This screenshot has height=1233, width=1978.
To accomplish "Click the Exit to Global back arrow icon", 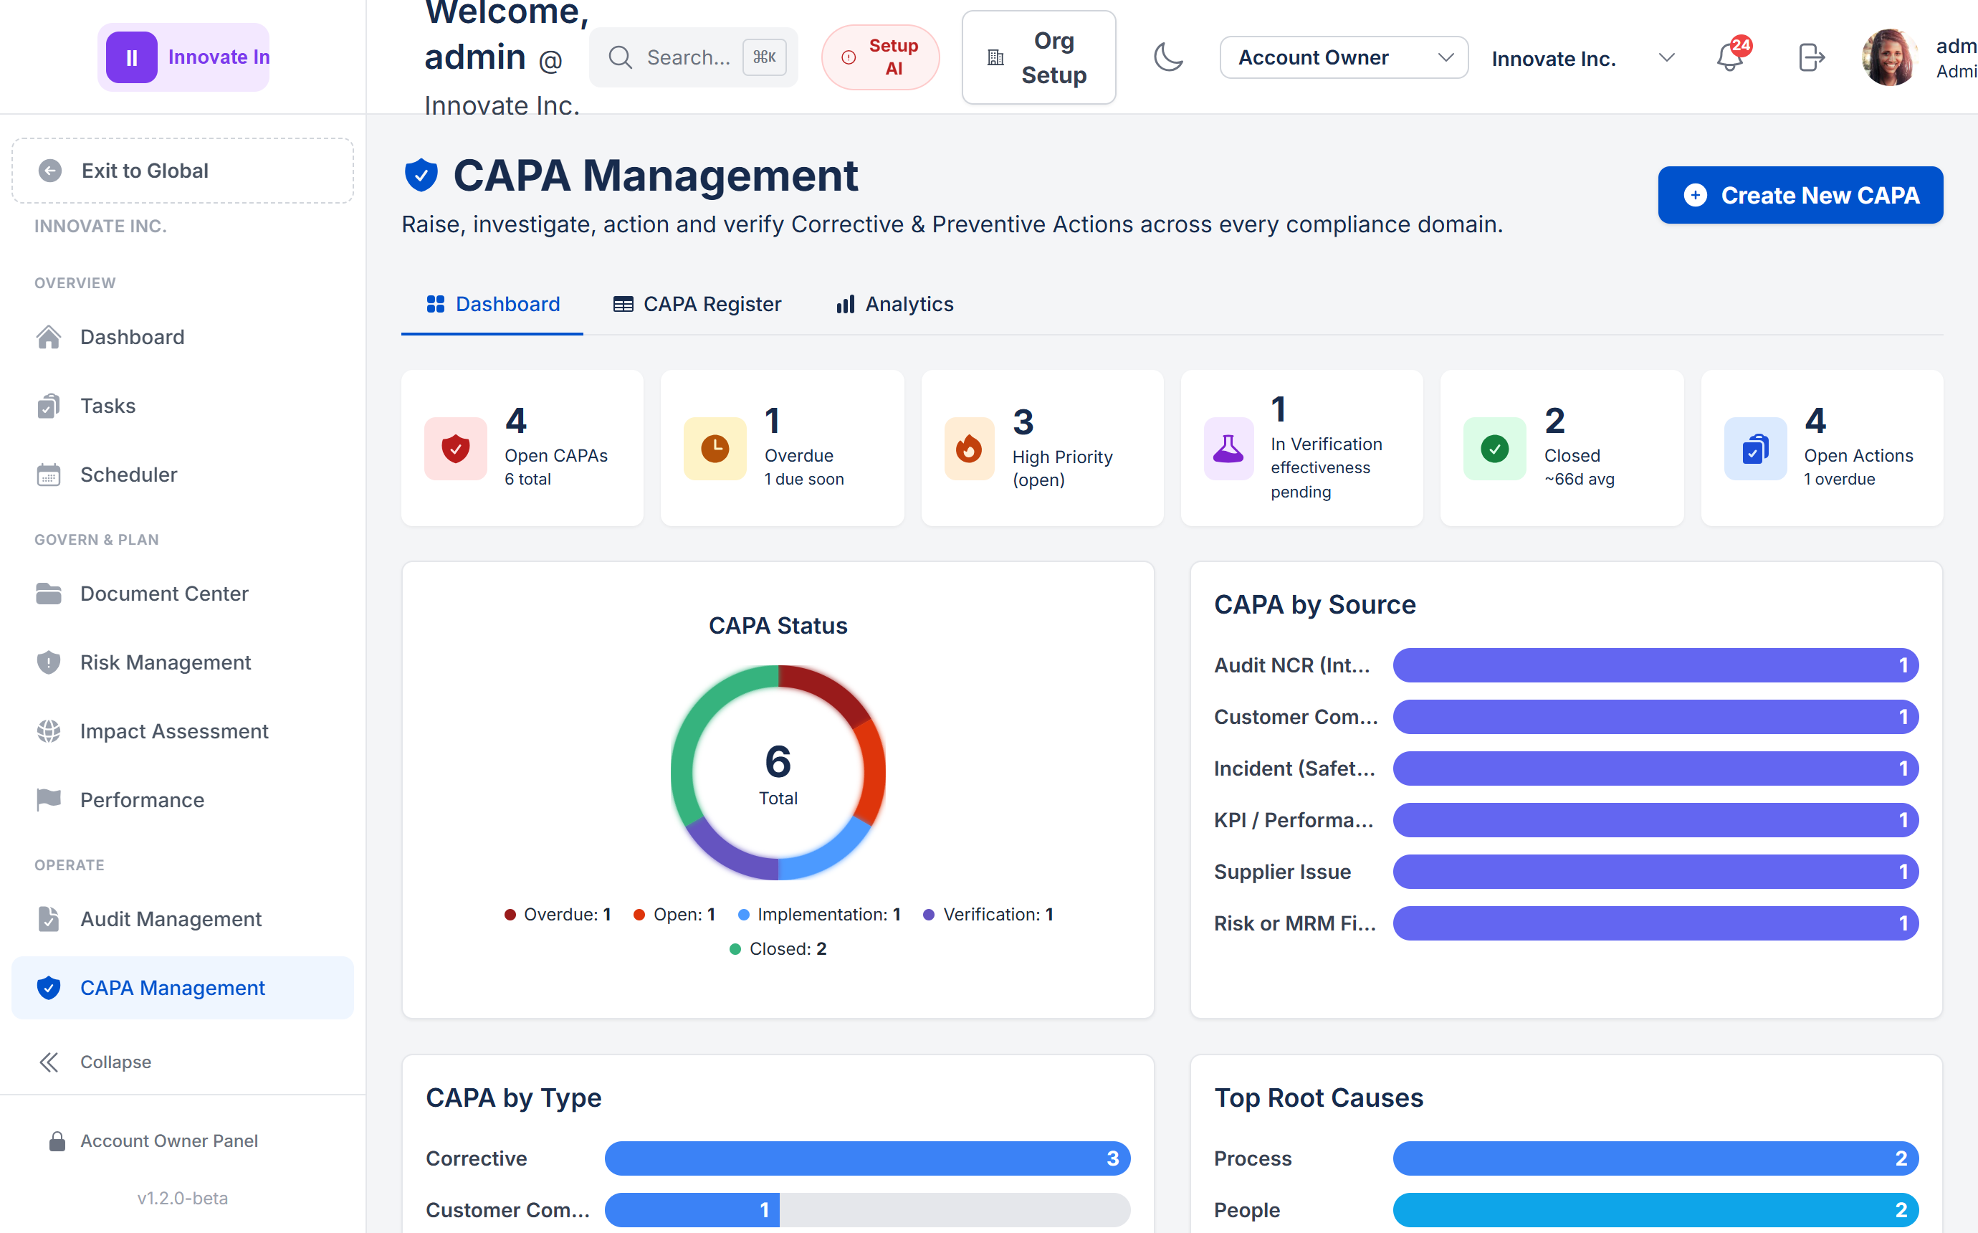I will click(x=51, y=171).
